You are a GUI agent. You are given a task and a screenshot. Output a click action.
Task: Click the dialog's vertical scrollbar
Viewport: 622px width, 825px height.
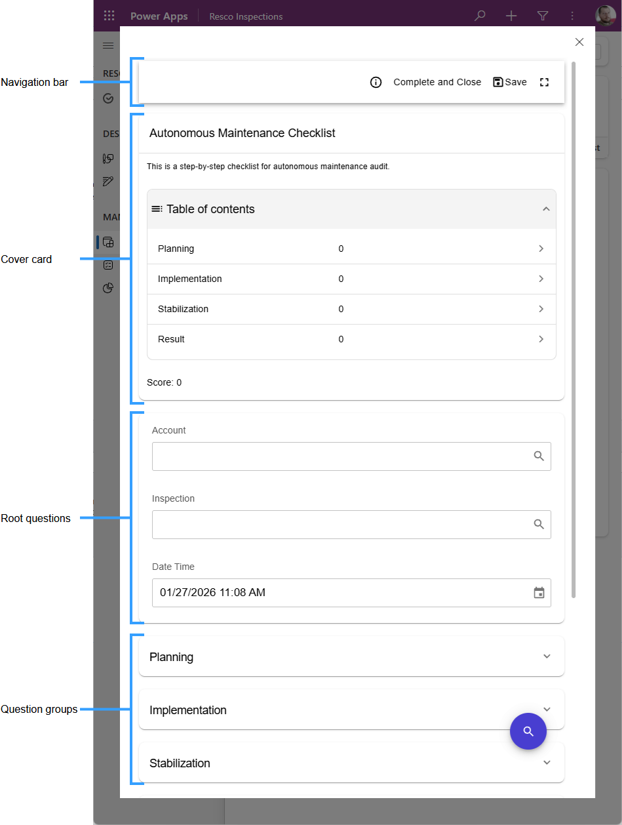[574, 328]
